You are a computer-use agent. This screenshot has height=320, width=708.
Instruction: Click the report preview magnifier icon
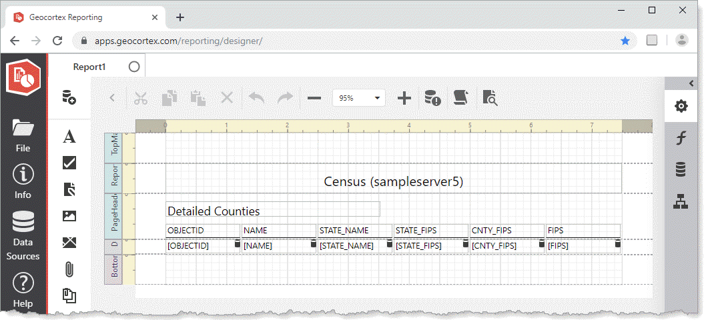(x=490, y=98)
